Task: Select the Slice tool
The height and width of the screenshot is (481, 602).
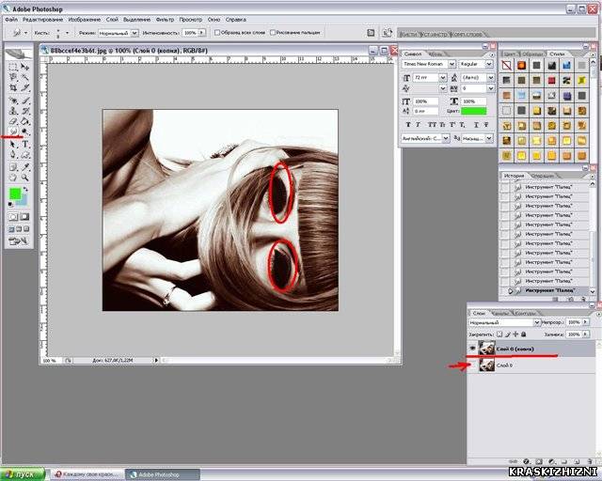Action: 25,87
